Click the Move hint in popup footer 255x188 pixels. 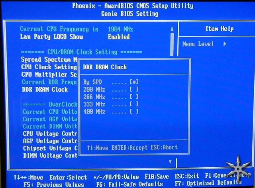click(98, 148)
